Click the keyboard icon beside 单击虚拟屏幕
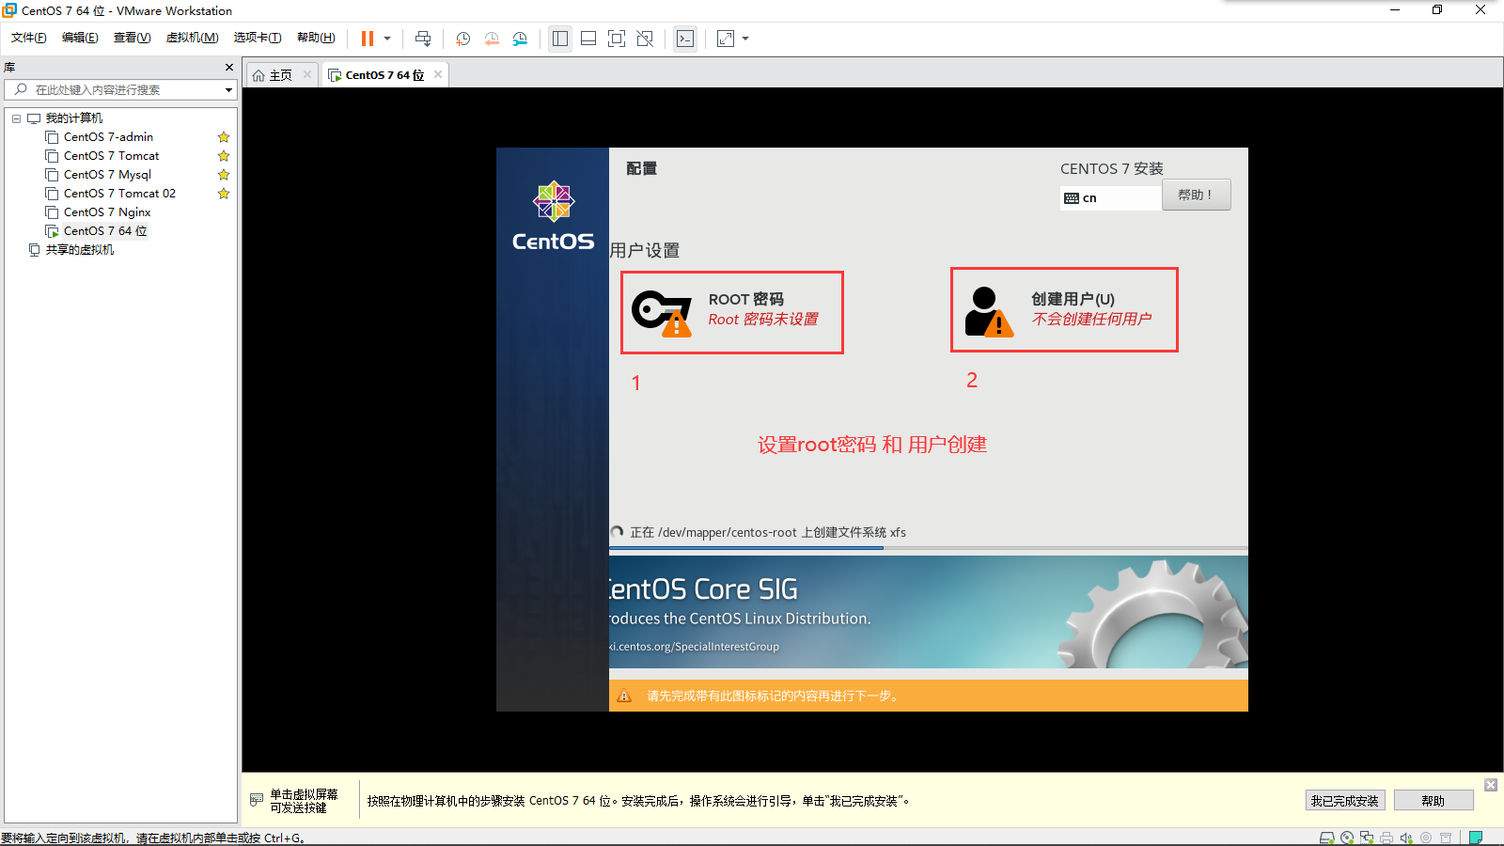 click(x=257, y=800)
